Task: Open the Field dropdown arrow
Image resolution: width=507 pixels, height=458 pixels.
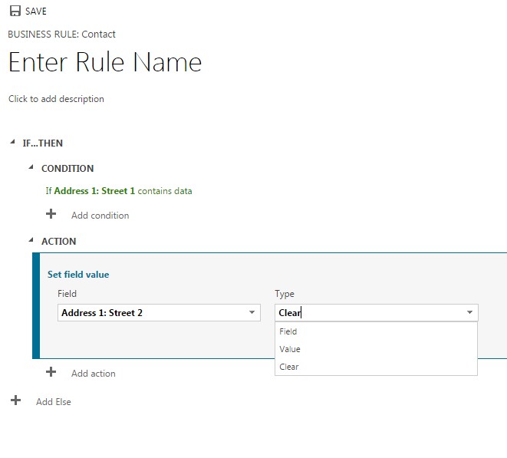Action: click(252, 313)
